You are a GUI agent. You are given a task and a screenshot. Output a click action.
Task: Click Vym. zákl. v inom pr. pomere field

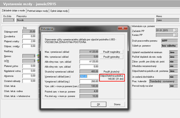point(89,86)
